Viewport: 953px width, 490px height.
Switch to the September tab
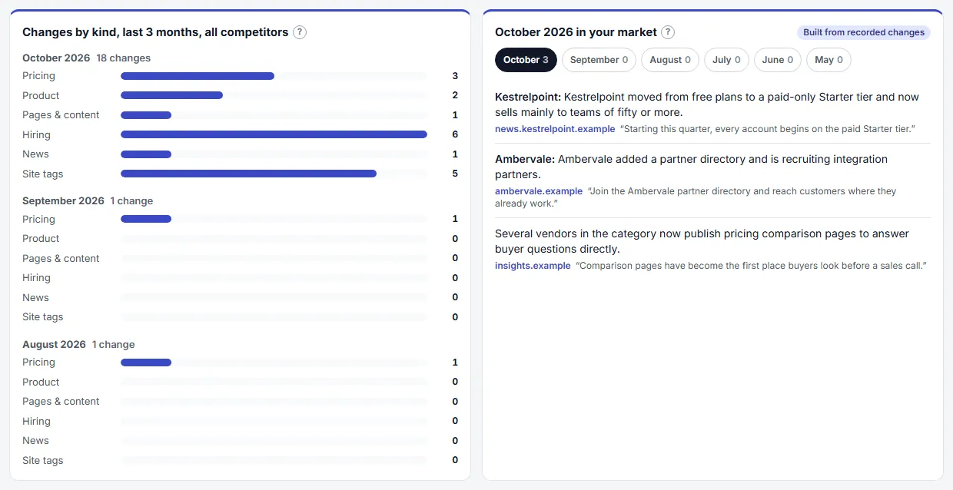pyautogui.click(x=599, y=60)
